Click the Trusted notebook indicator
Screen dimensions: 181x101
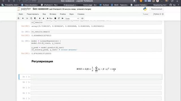[x=145, y=14]
